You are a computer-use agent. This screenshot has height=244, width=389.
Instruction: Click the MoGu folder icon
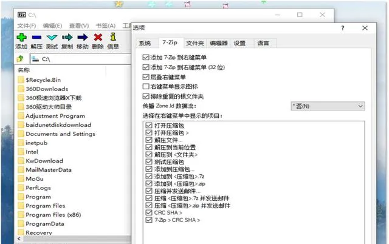pyautogui.click(x=21, y=179)
